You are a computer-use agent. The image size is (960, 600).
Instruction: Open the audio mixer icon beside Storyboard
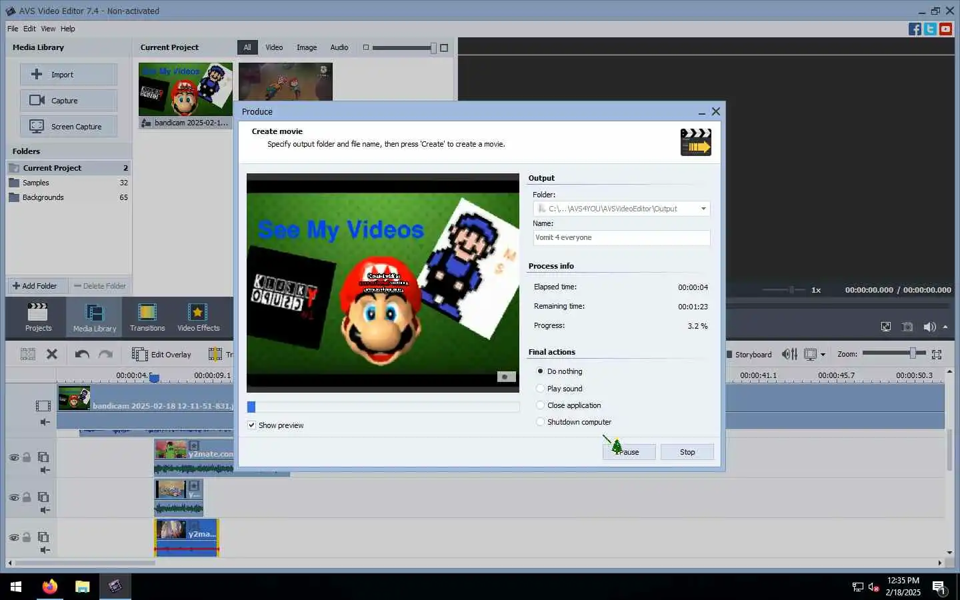[x=789, y=354]
